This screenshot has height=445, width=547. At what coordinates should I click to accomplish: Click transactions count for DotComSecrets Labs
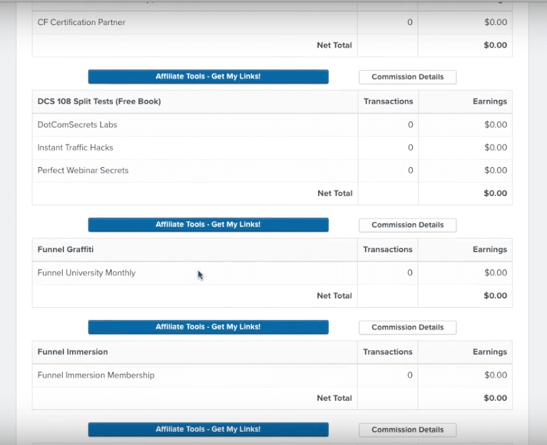(x=411, y=125)
